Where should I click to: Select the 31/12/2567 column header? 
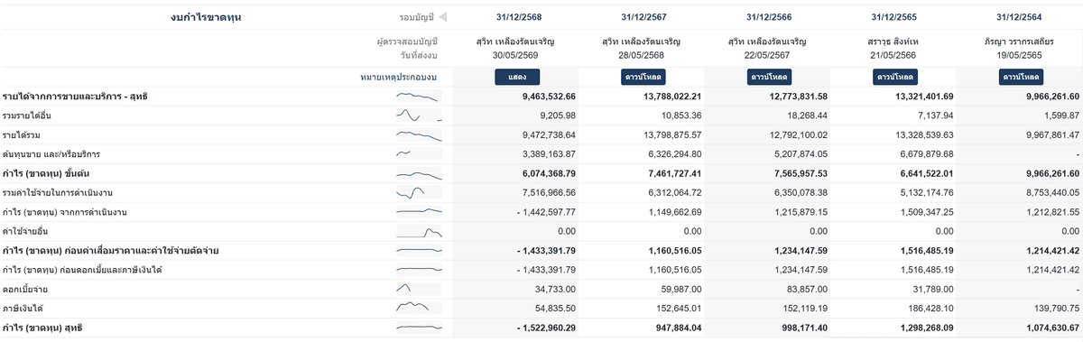point(643,17)
